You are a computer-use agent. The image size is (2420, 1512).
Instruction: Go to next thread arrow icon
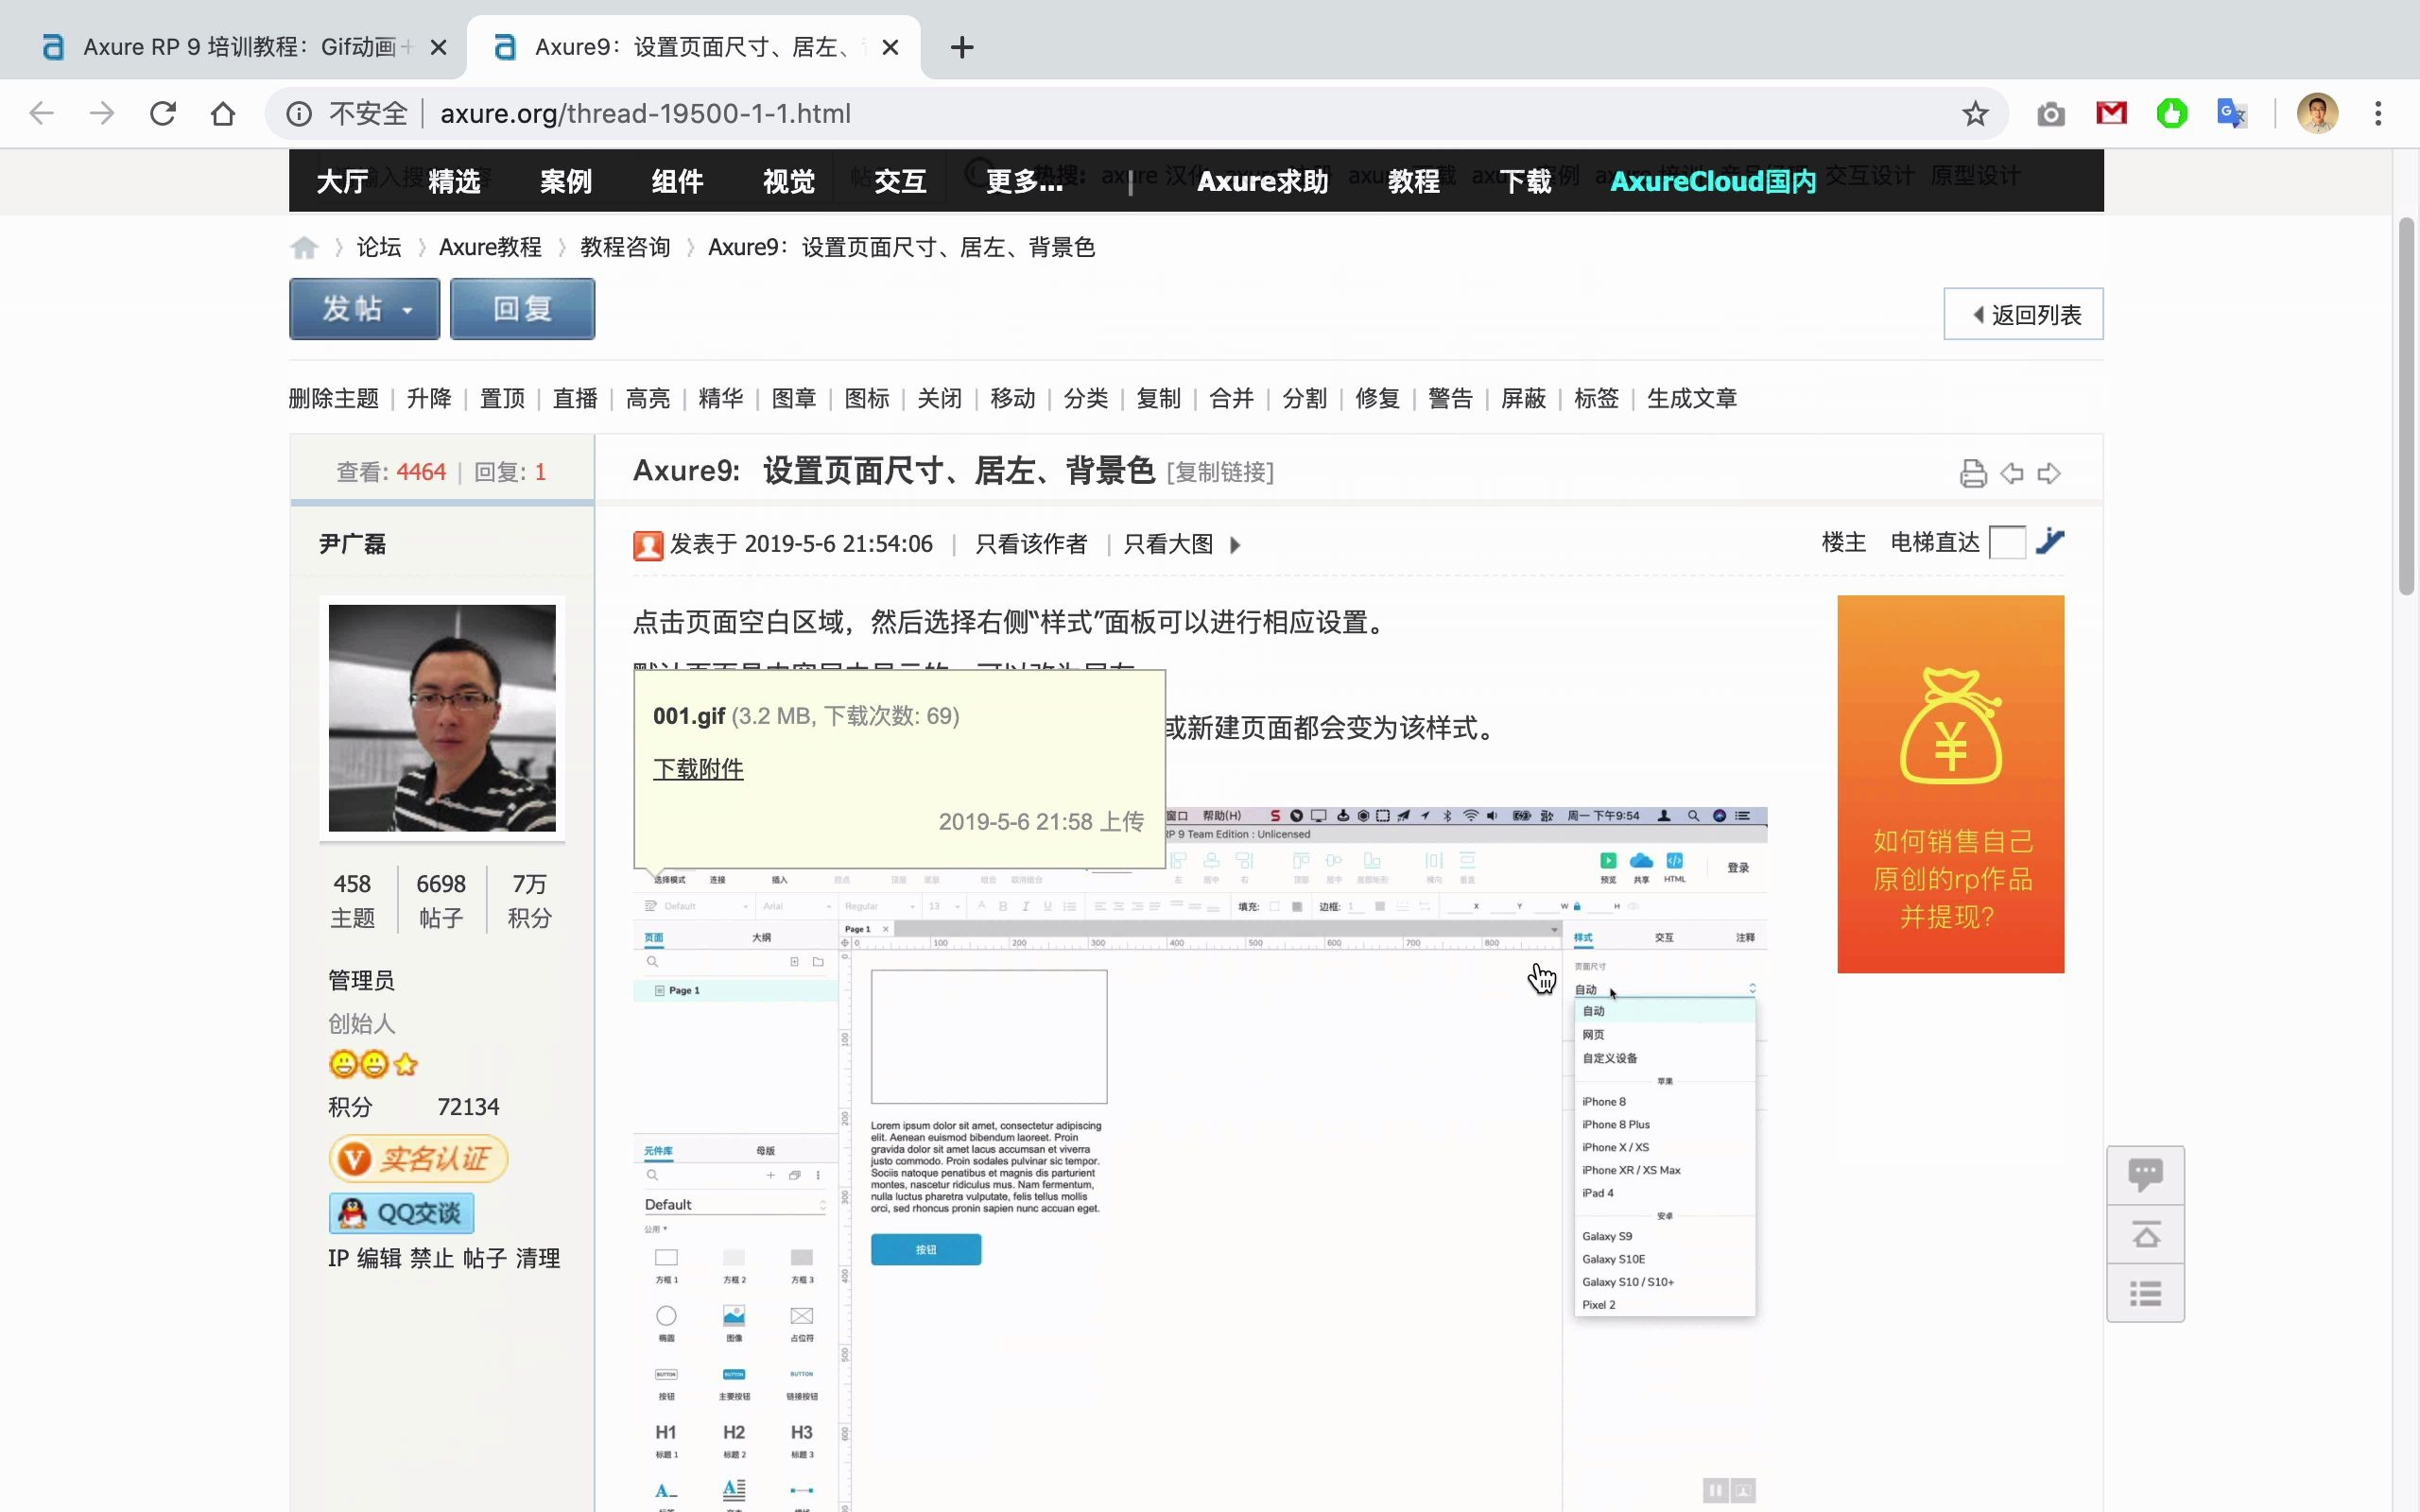[x=2049, y=473]
